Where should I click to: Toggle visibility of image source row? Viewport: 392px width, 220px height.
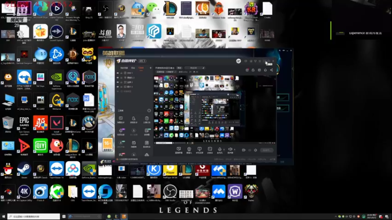[118, 87]
